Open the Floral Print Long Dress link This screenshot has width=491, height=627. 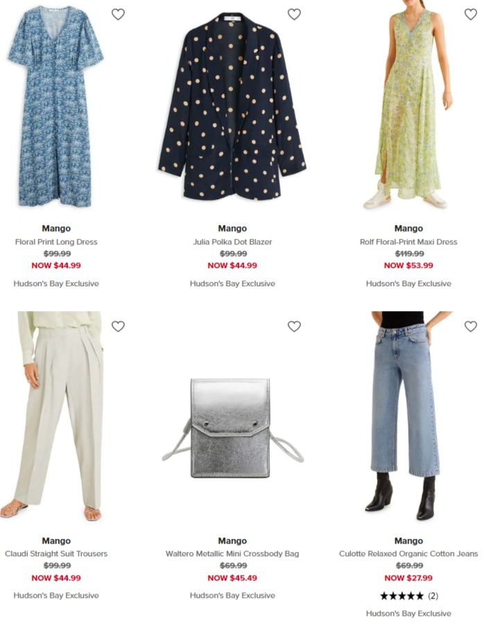click(x=56, y=242)
